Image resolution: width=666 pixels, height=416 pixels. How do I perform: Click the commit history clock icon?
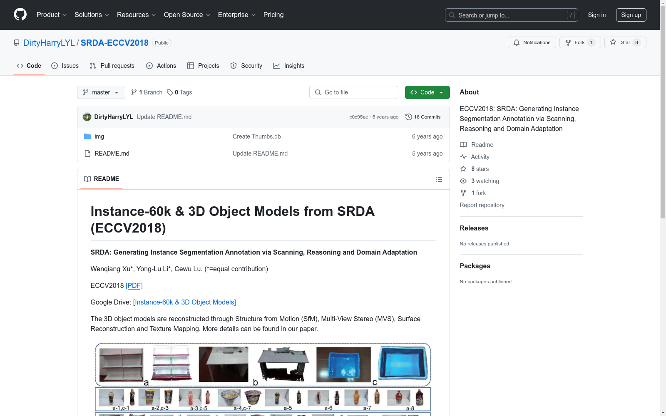(x=409, y=117)
